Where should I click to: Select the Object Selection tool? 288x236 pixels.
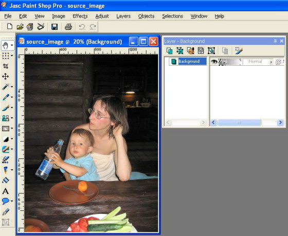point(6,222)
